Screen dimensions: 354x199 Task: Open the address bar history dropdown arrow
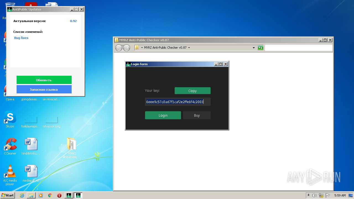(254, 48)
